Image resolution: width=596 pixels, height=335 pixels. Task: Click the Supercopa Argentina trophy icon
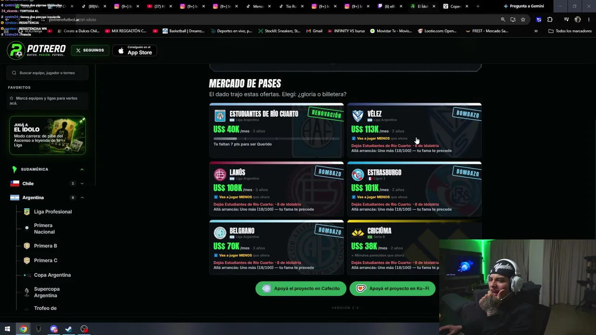point(27,292)
